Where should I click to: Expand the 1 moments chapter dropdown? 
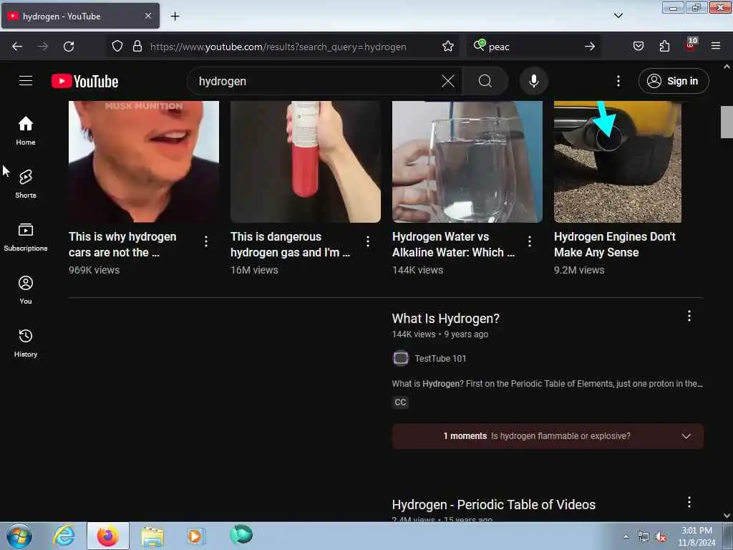[x=548, y=436]
